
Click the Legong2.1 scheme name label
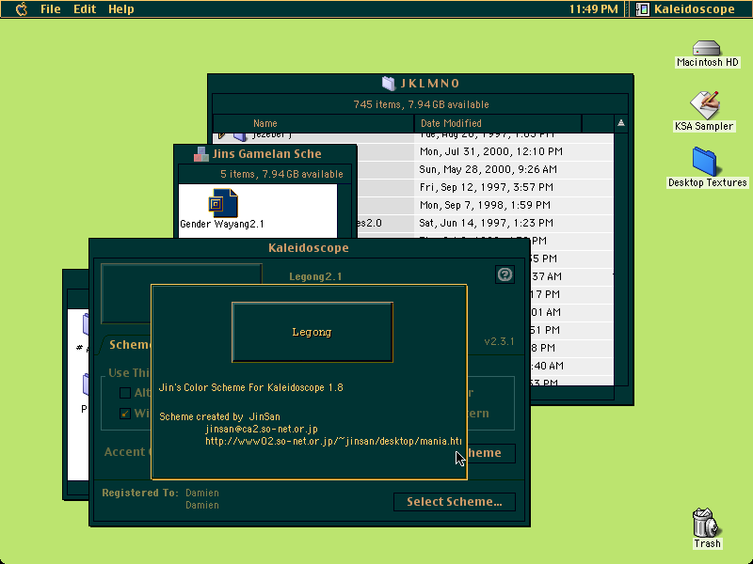315,276
